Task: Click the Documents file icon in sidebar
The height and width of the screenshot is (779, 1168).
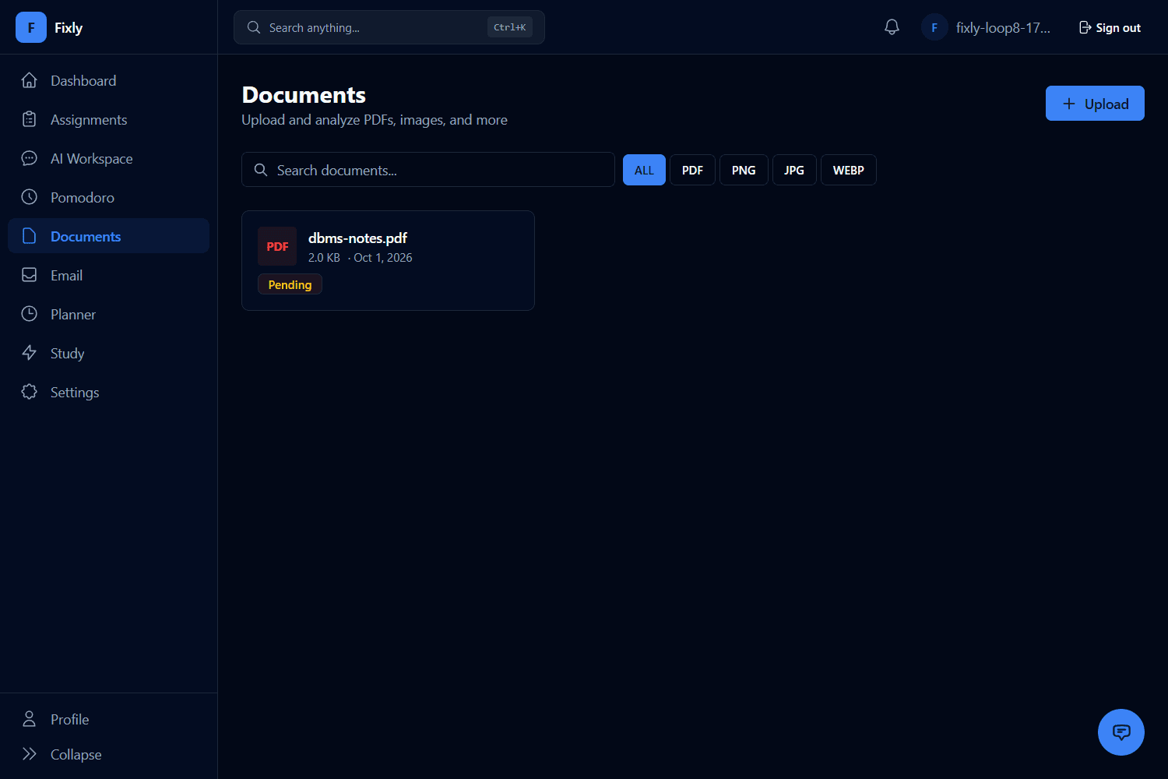Action: (30, 236)
